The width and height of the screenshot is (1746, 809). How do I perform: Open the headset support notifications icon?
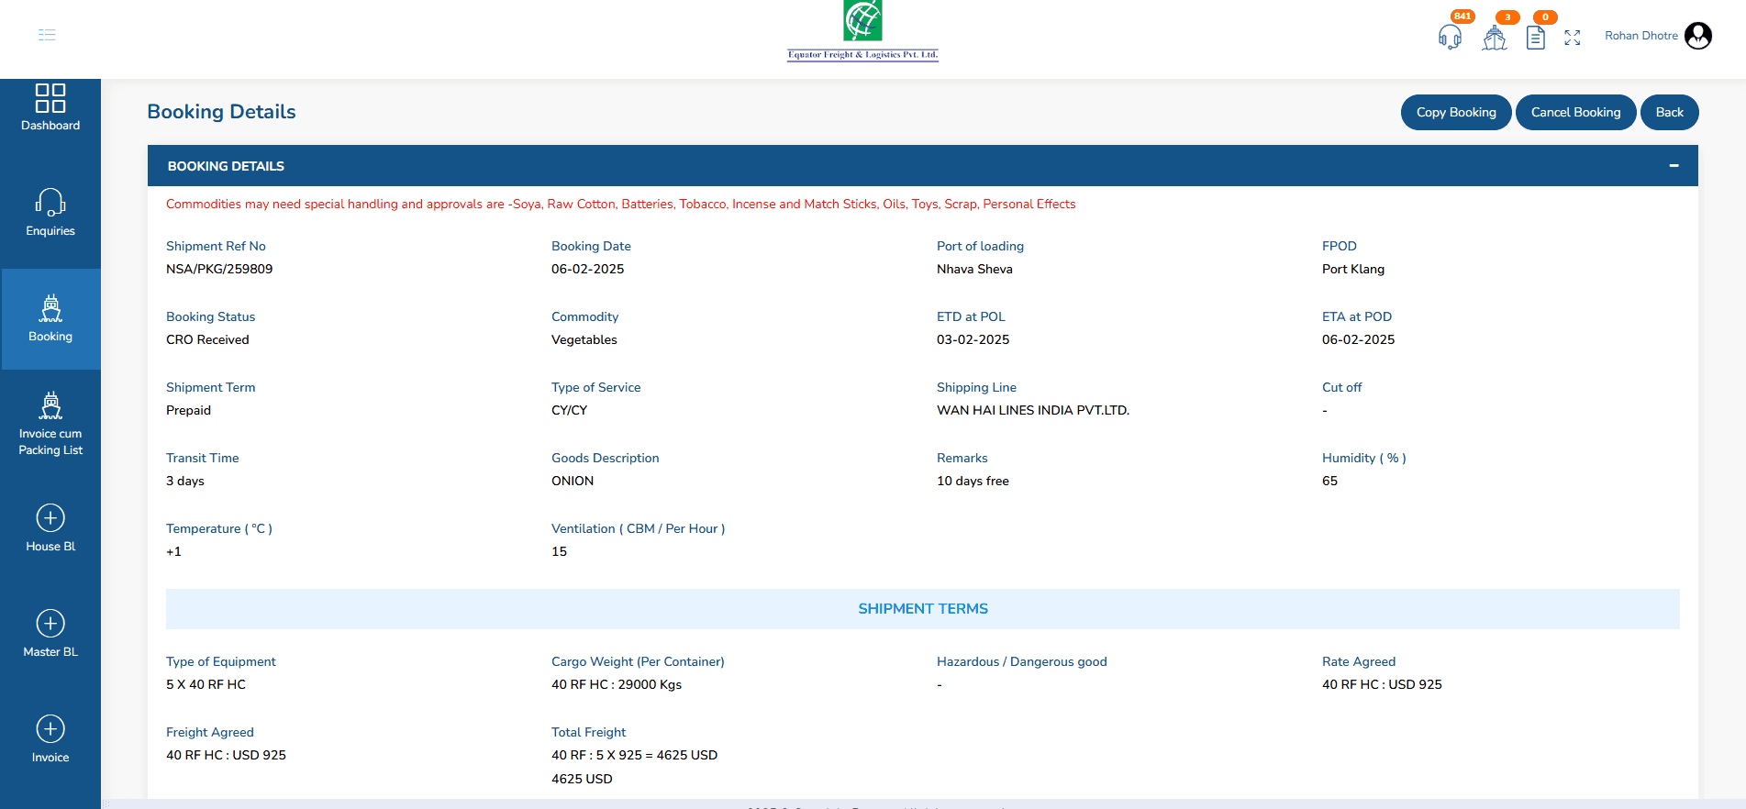click(1450, 37)
